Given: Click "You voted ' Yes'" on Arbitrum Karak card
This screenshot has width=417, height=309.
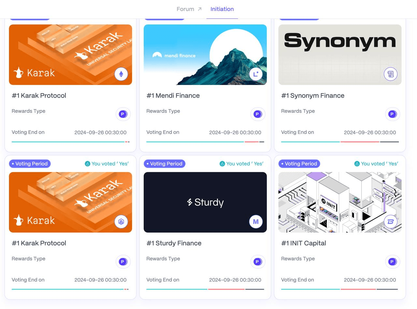Looking at the screenshot, I should [x=110, y=164].
